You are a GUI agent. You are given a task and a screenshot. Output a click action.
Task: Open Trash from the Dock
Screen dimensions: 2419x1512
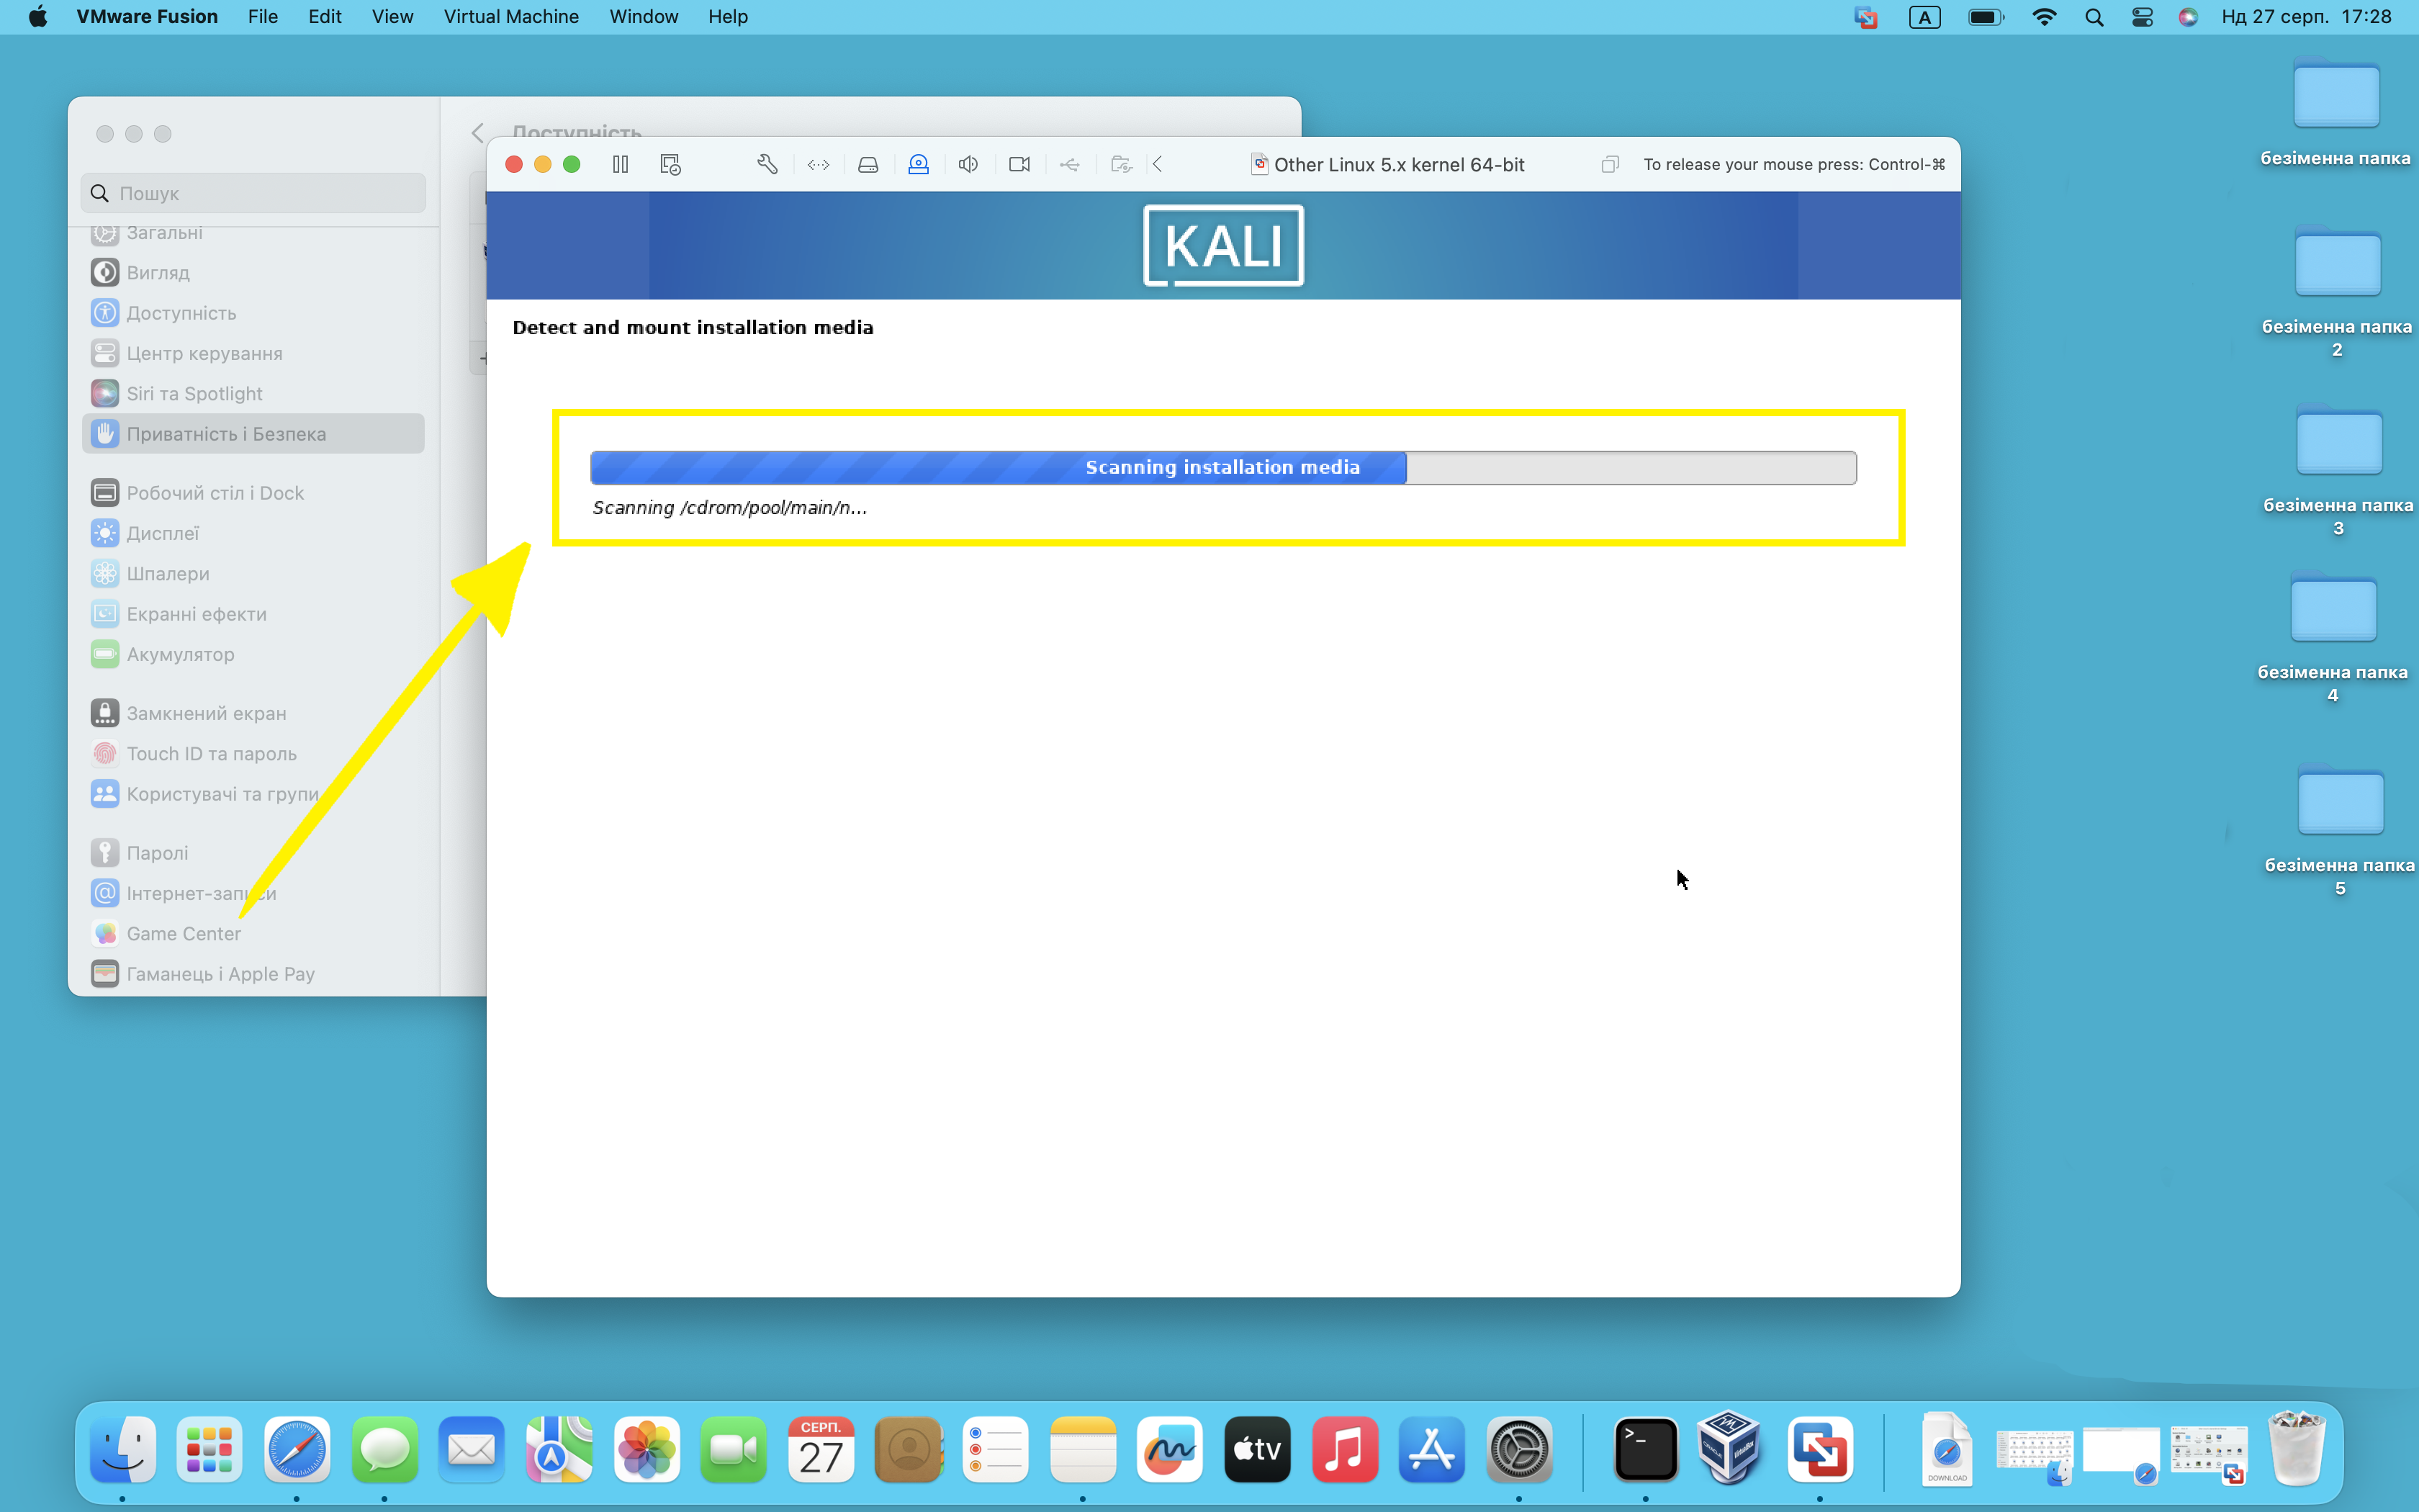point(2296,1449)
